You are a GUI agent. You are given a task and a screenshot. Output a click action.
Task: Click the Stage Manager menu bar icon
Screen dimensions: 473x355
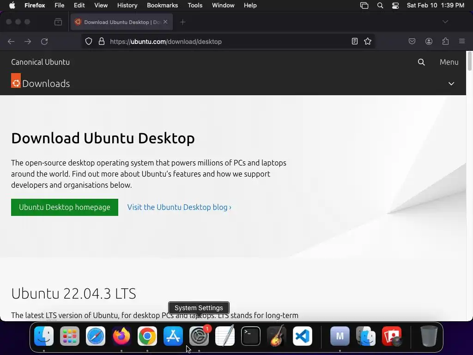pyautogui.click(x=364, y=6)
